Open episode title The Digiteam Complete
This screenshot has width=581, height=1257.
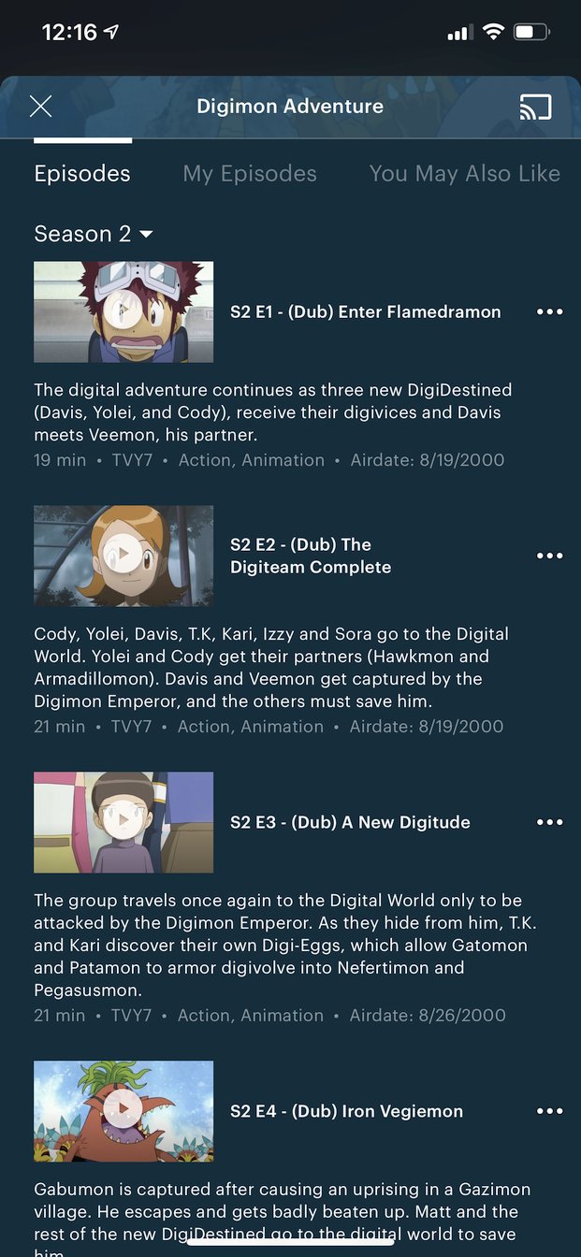[311, 556]
